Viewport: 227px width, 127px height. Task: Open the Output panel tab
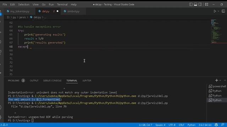pyautogui.click(x=34, y=81)
